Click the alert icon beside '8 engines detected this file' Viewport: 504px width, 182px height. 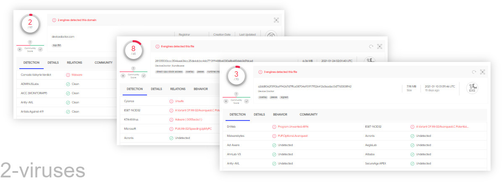click(157, 46)
